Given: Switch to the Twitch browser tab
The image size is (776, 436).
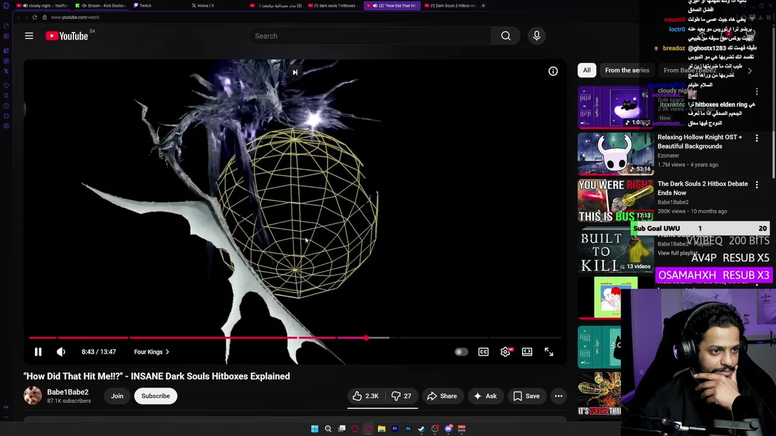Looking at the screenshot, I should coord(159,5).
